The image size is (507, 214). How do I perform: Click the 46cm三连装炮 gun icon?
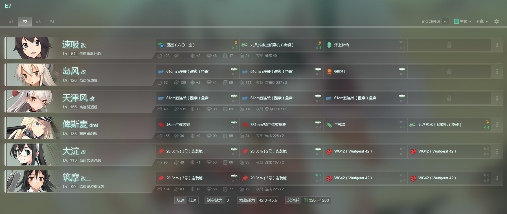[161, 125]
